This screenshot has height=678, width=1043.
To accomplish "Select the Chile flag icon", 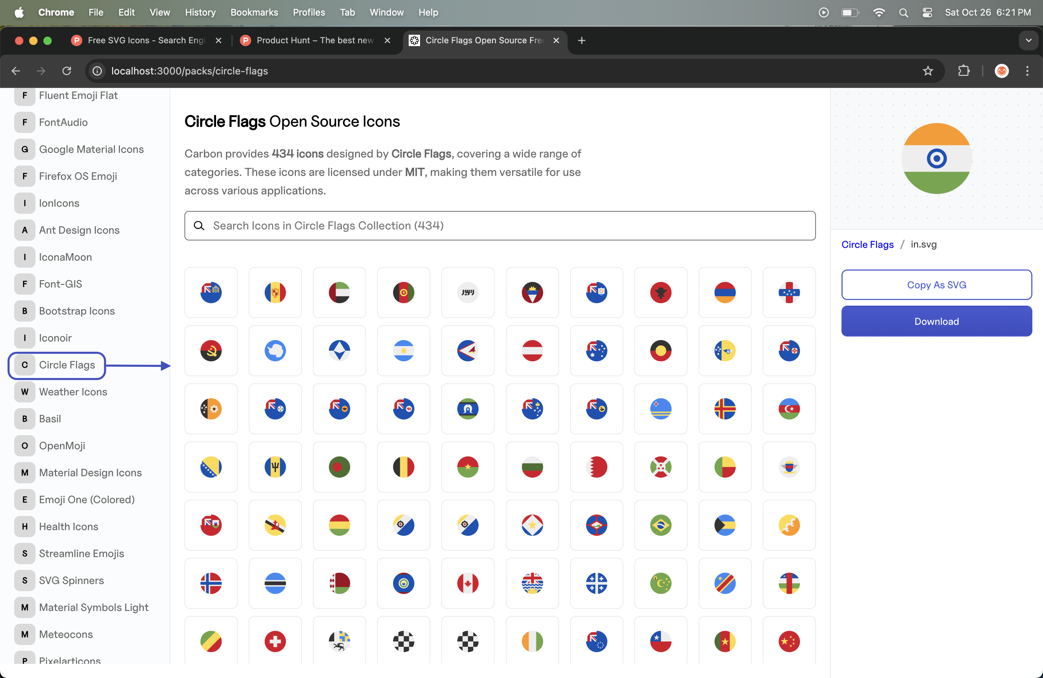I will [x=661, y=641].
